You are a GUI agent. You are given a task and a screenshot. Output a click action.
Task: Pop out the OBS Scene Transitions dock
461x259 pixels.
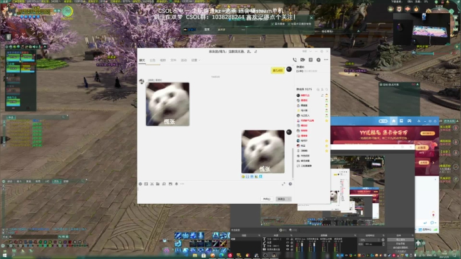coord(383,235)
